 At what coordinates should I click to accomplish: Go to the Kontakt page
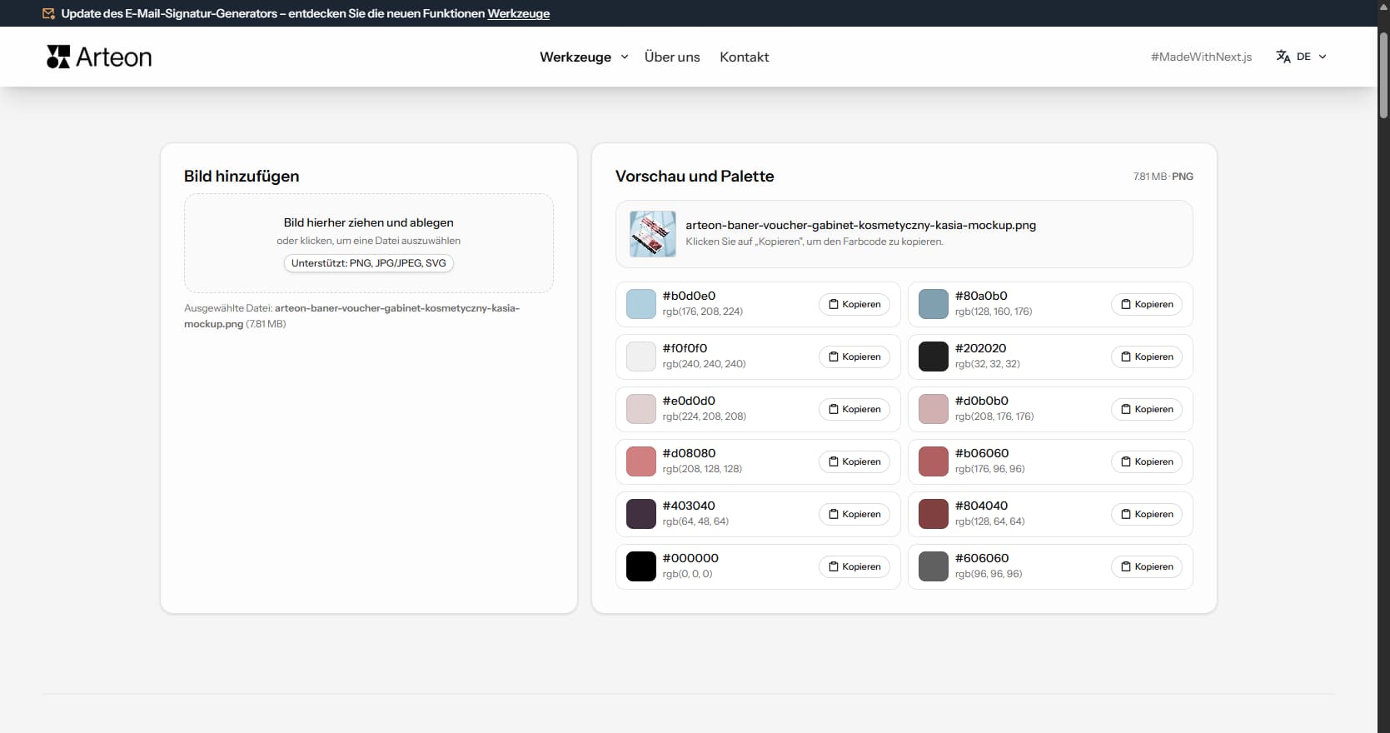pos(744,57)
